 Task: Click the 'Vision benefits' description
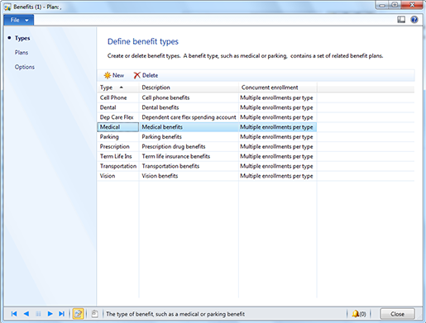160,176
